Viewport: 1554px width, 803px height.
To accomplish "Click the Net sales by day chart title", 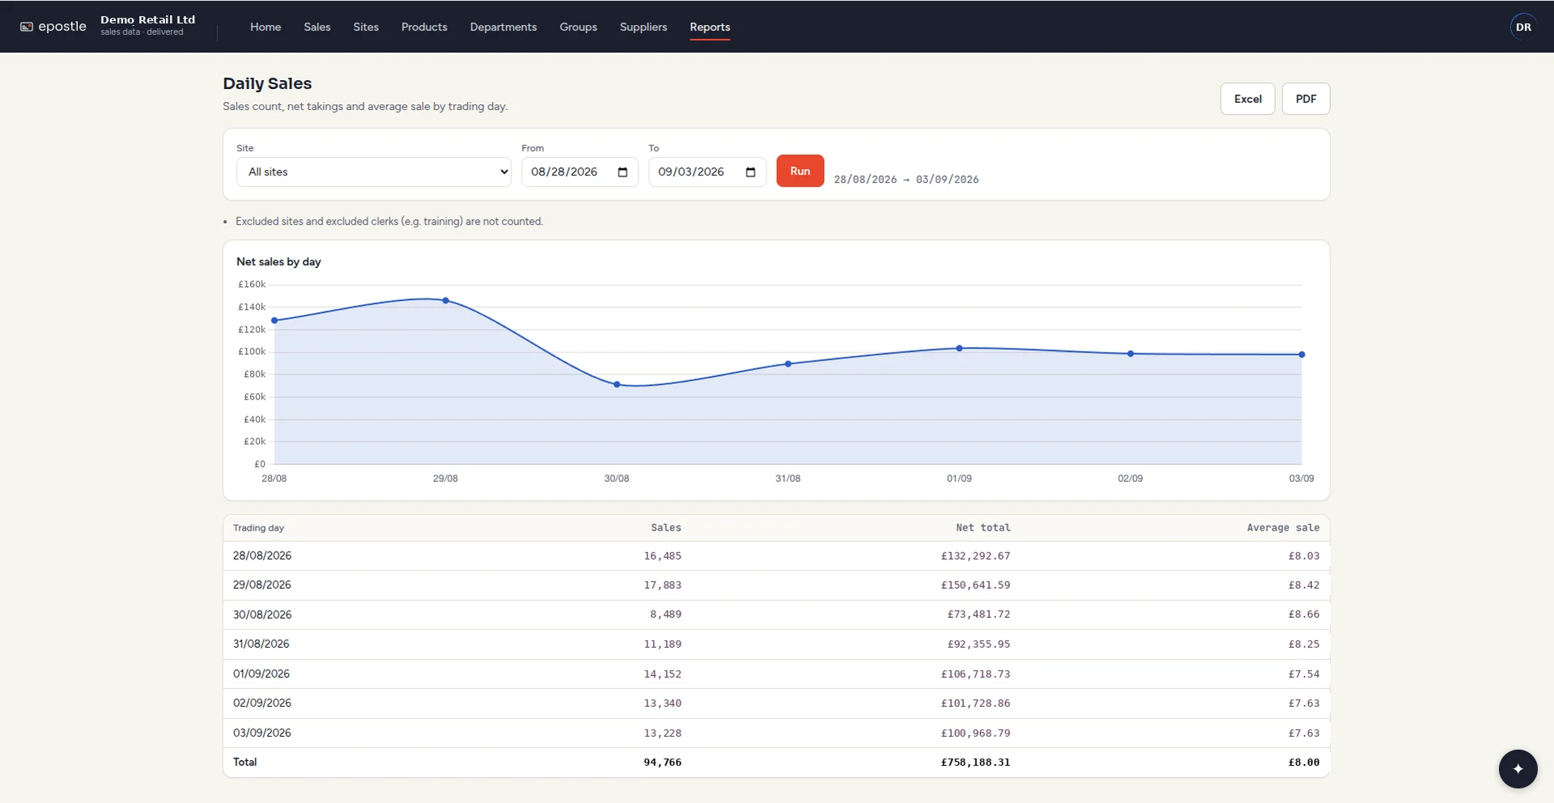I will 278,261.
